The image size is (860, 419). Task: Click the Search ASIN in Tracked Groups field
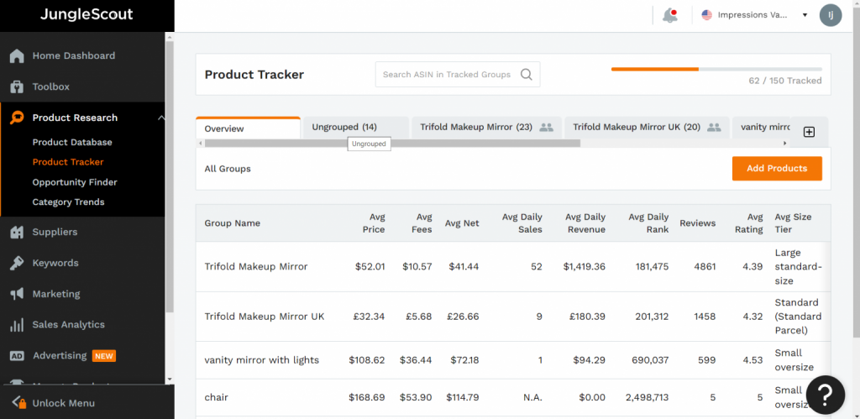458,75
